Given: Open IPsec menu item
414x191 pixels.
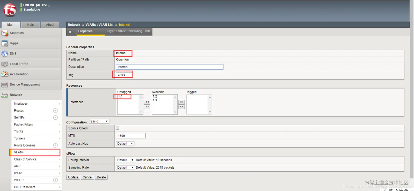Looking at the screenshot, I should [36, 173].
